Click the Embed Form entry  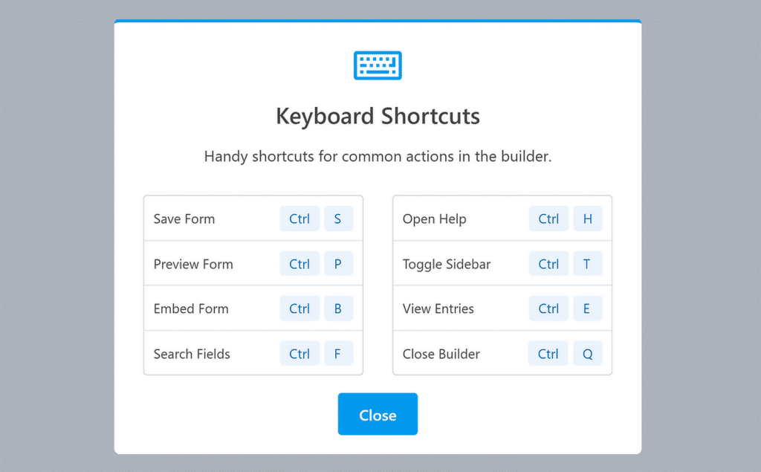(190, 308)
